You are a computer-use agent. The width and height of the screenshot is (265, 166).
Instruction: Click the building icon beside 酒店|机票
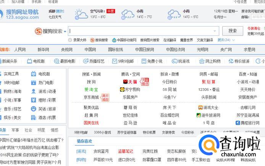[x=34, y=117]
